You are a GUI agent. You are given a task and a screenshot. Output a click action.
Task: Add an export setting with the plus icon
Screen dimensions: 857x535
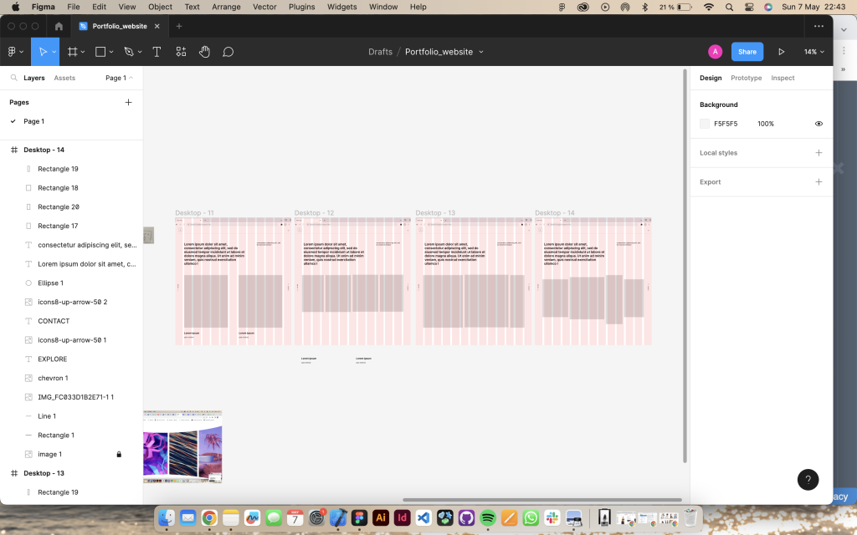point(819,181)
